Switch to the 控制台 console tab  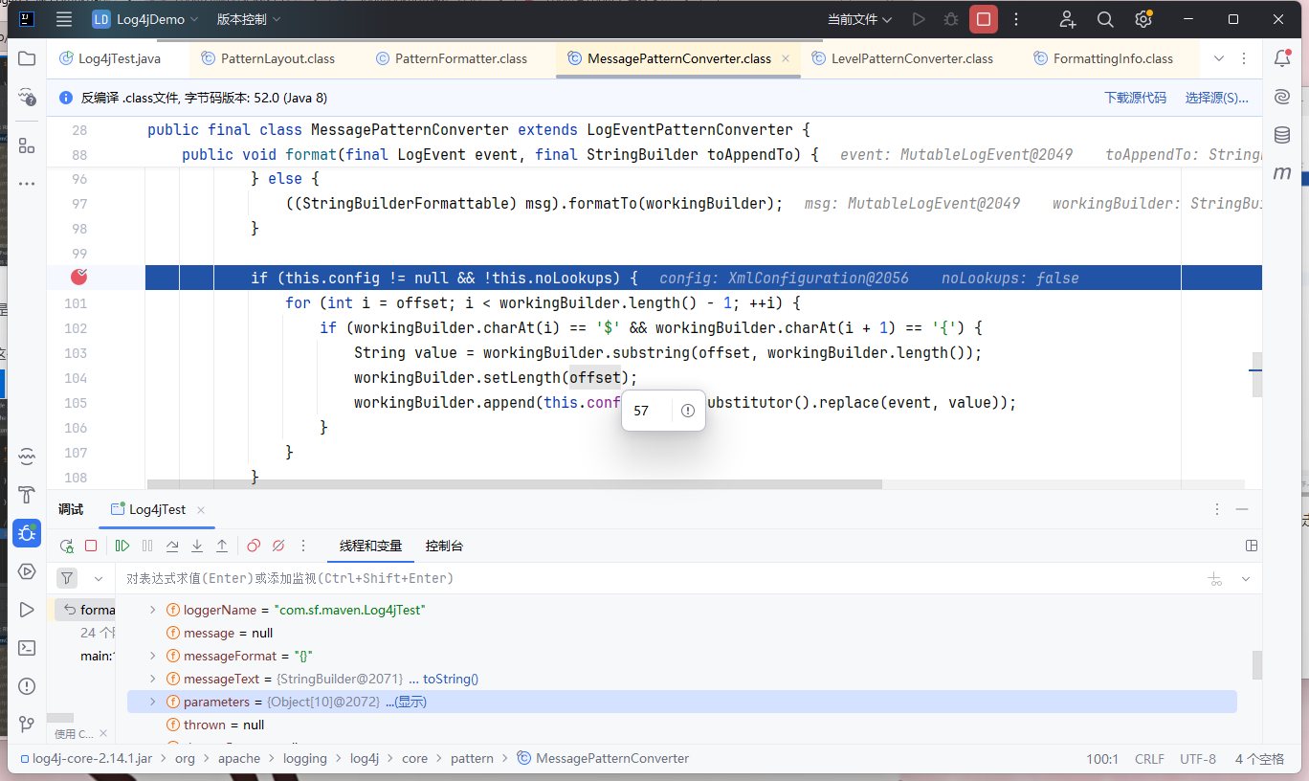click(x=444, y=546)
